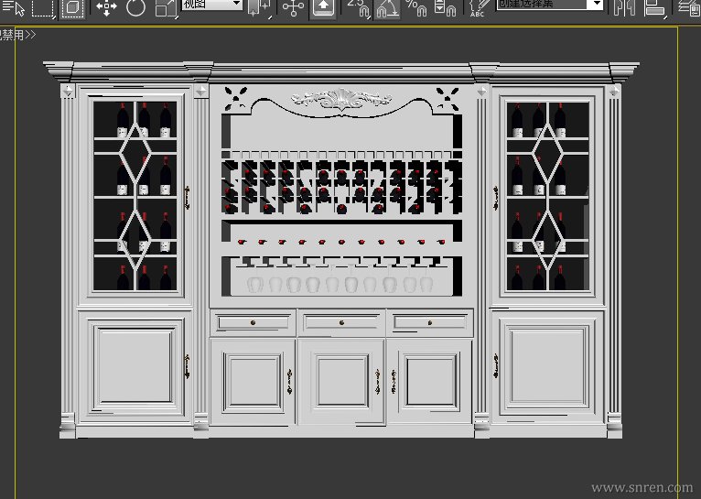Toggle Window/Crossing selection mode

point(73,8)
